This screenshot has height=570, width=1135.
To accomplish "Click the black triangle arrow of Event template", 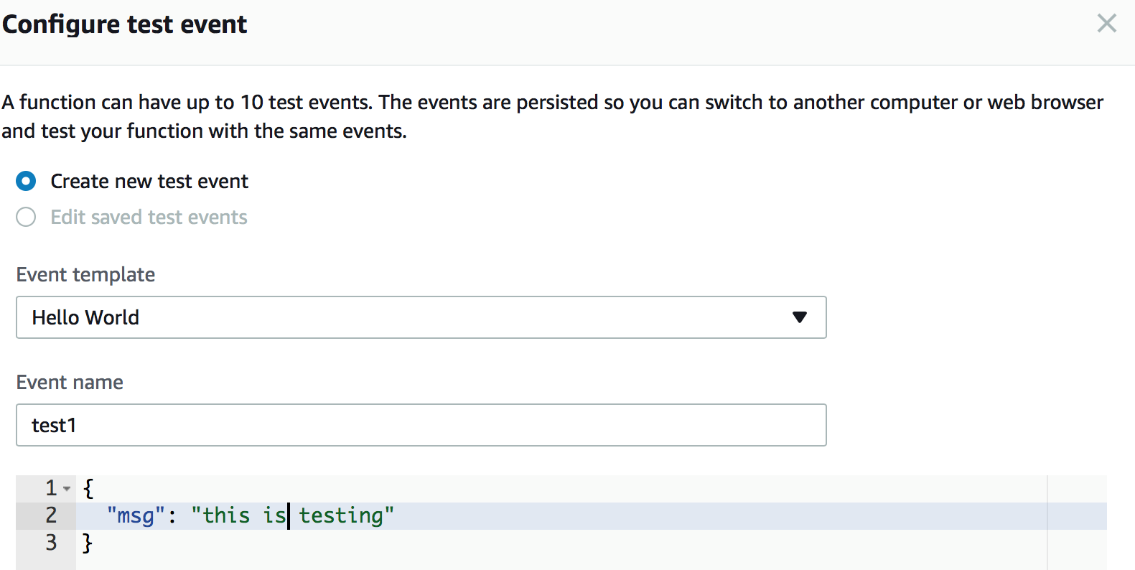I will pyautogui.click(x=799, y=317).
